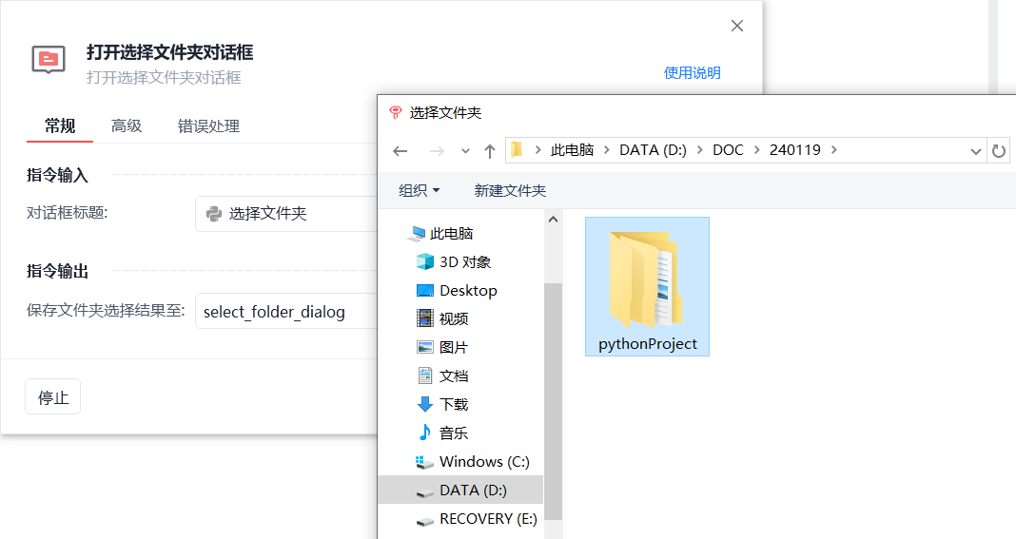
Task: Open the 组织 organize dropdown menu
Action: (420, 190)
